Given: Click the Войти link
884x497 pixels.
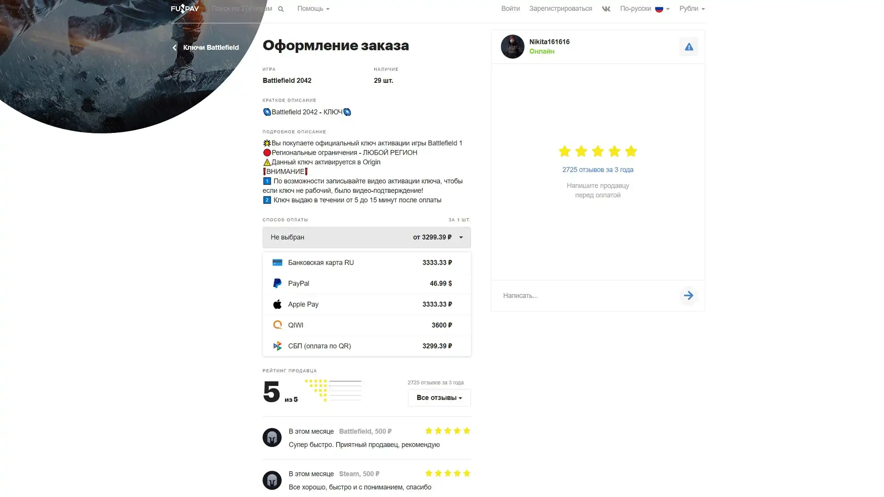Looking at the screenshot, I should (x=511, y=9).
